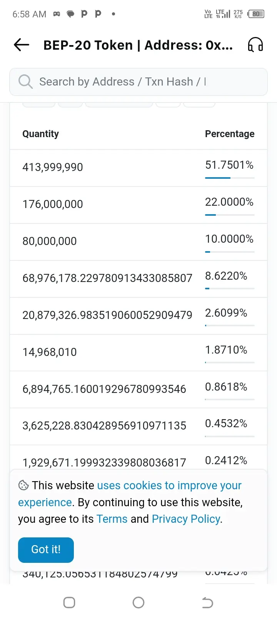Dismiss cookie notice with Got it!
Image resolution: width=277 pixels, height=621 pixels.
coord(46,550)
